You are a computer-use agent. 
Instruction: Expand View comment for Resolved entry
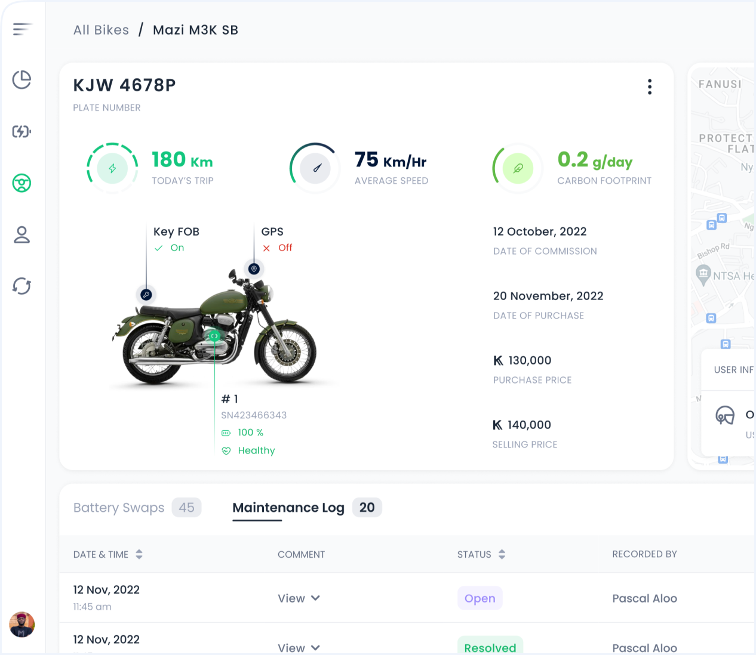tap(299, 647)
